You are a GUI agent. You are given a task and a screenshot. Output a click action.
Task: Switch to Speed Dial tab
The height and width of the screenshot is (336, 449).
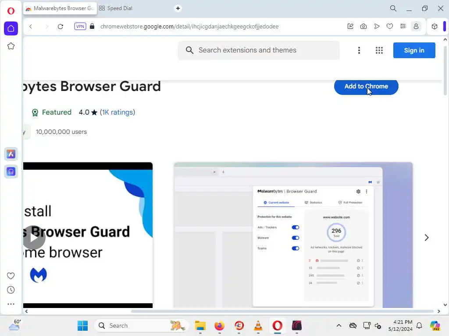[116, 8]
